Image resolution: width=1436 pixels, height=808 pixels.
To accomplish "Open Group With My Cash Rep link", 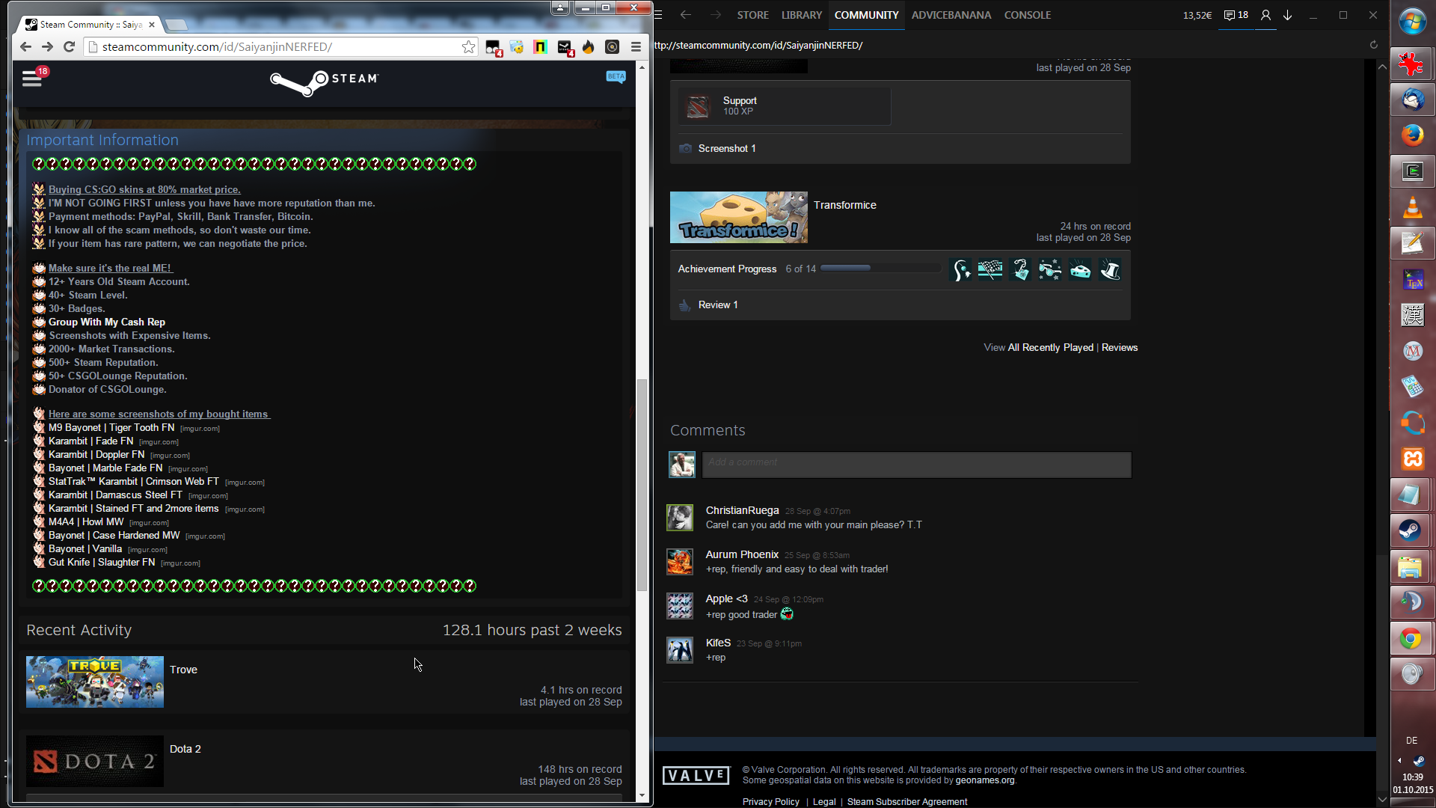I will tap(107, 322).
